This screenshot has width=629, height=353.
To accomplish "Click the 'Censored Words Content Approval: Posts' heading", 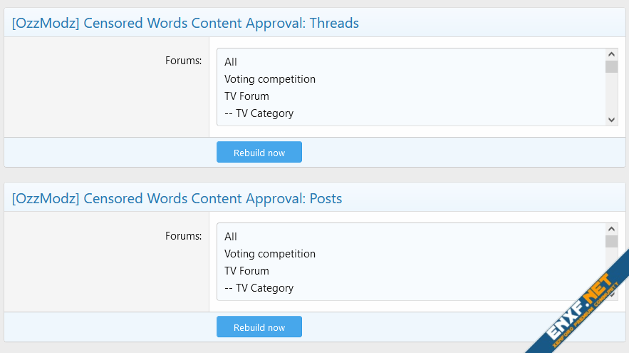I will pyautogui.click(x=177, y=198).
